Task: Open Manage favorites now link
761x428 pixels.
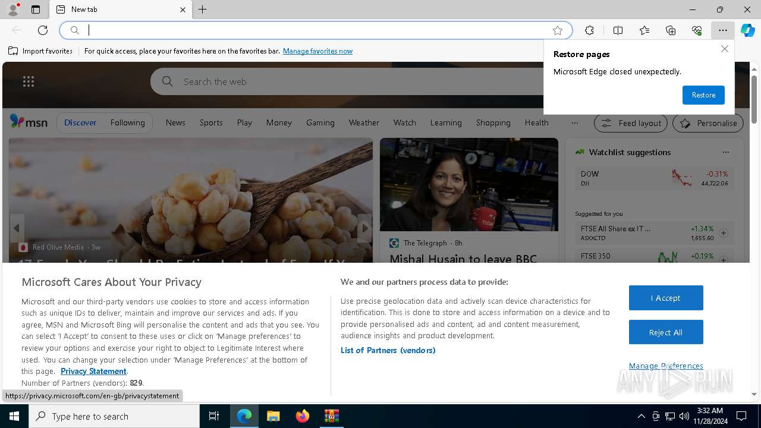Action: [317, 51]
